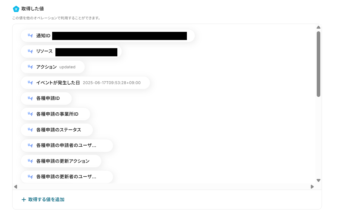Image resolution: width=345 pixels, height=212 pixels.
Task: Click the scroll down arrow of the list
Action: [x=319, y=180]
